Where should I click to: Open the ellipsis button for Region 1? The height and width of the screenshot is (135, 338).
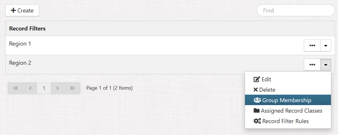point(312,46)
